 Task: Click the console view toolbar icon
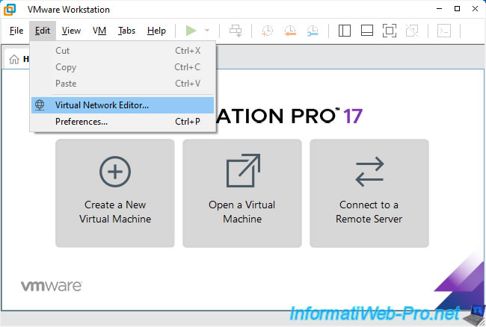click(444, 31)
